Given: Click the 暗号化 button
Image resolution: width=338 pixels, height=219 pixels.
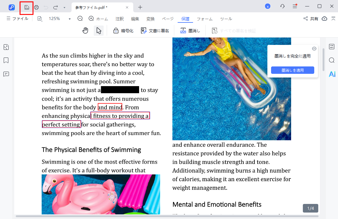Looking at the screenshot, I should [123, 30].
